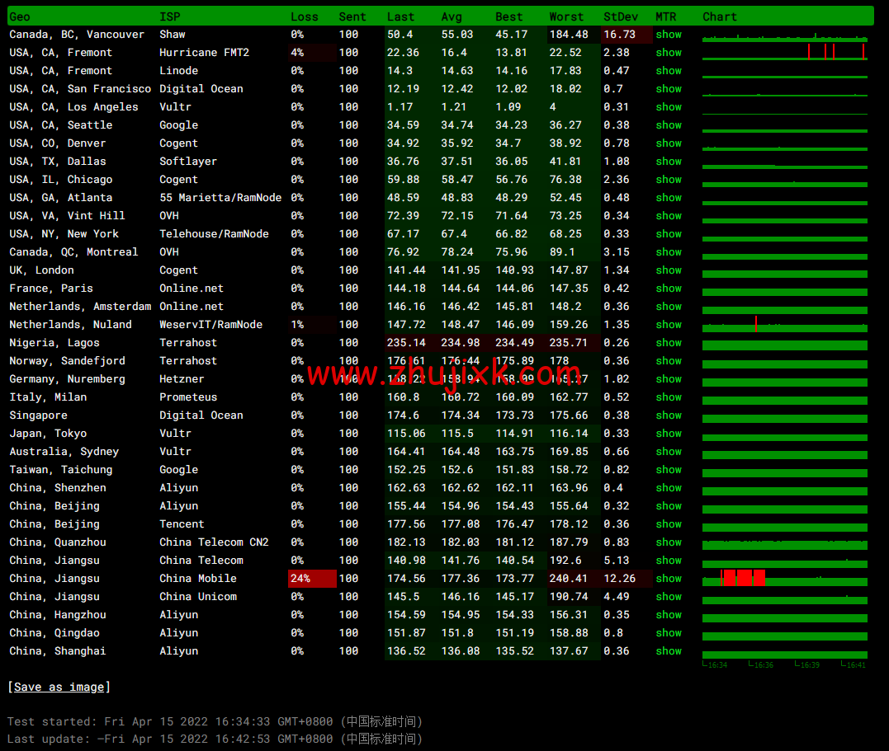Click the 16:34 chart time axis label
This screenshot has width=889, height=751.
tap(715, 664)
